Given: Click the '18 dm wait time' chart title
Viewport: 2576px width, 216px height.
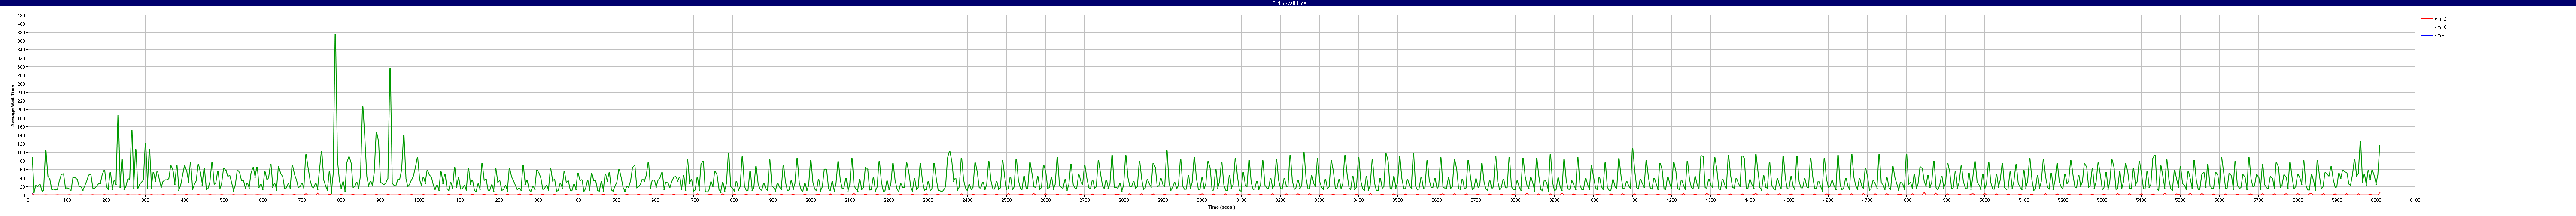Looking at the screenshot, I should pos(1287,3).
